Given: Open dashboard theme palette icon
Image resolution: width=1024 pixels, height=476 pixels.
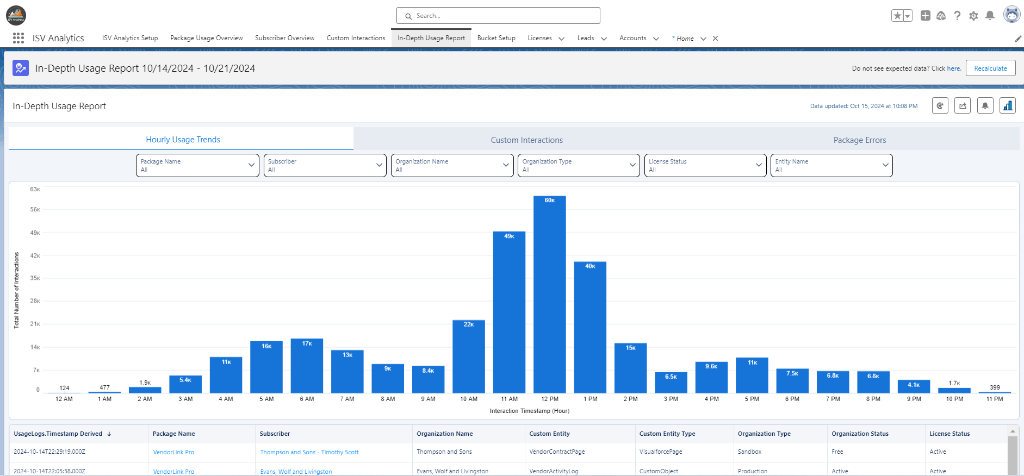Looking at the screenshot, I should (x=940, y=105).
